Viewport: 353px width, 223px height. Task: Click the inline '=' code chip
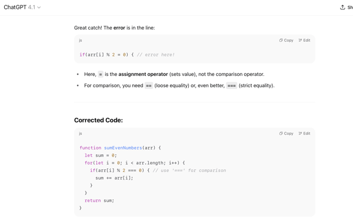tap(101, 74)
